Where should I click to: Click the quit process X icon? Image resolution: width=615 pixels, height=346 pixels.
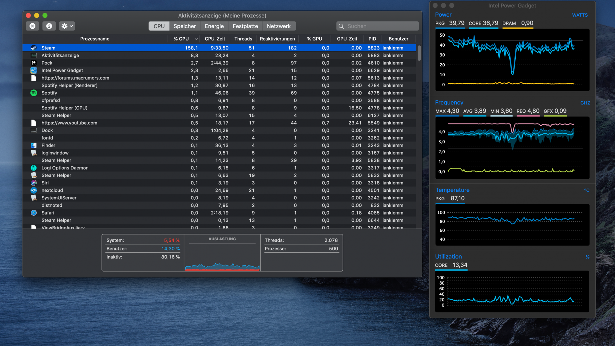pos(32,26)
